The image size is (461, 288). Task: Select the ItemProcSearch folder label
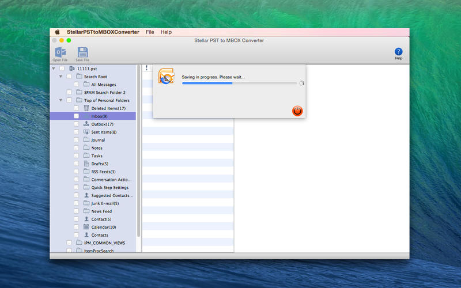coord(99,251)
